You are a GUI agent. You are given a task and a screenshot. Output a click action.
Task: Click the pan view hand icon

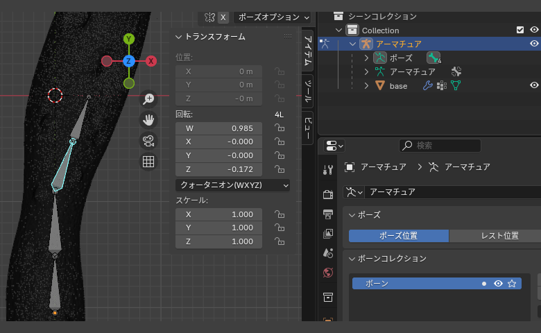[148, 120]
